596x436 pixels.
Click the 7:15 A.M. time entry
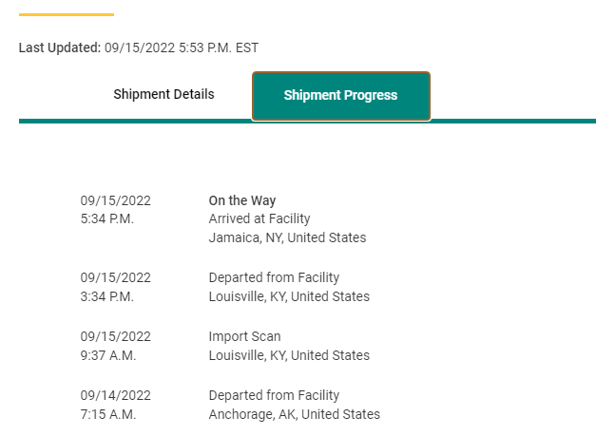pos(108,414)
